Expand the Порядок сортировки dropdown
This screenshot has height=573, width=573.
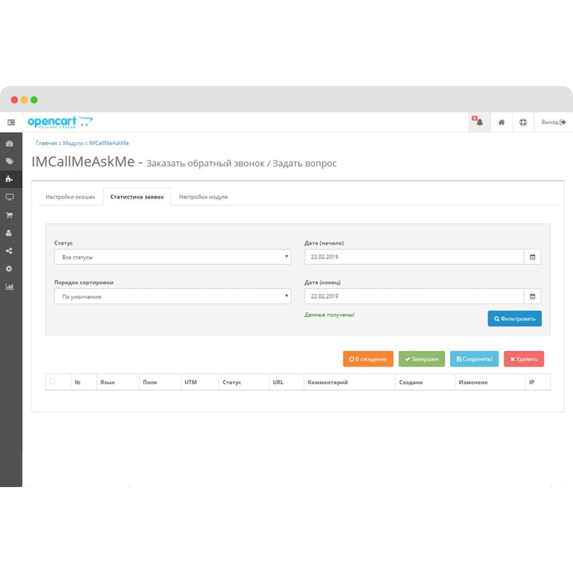173,296
